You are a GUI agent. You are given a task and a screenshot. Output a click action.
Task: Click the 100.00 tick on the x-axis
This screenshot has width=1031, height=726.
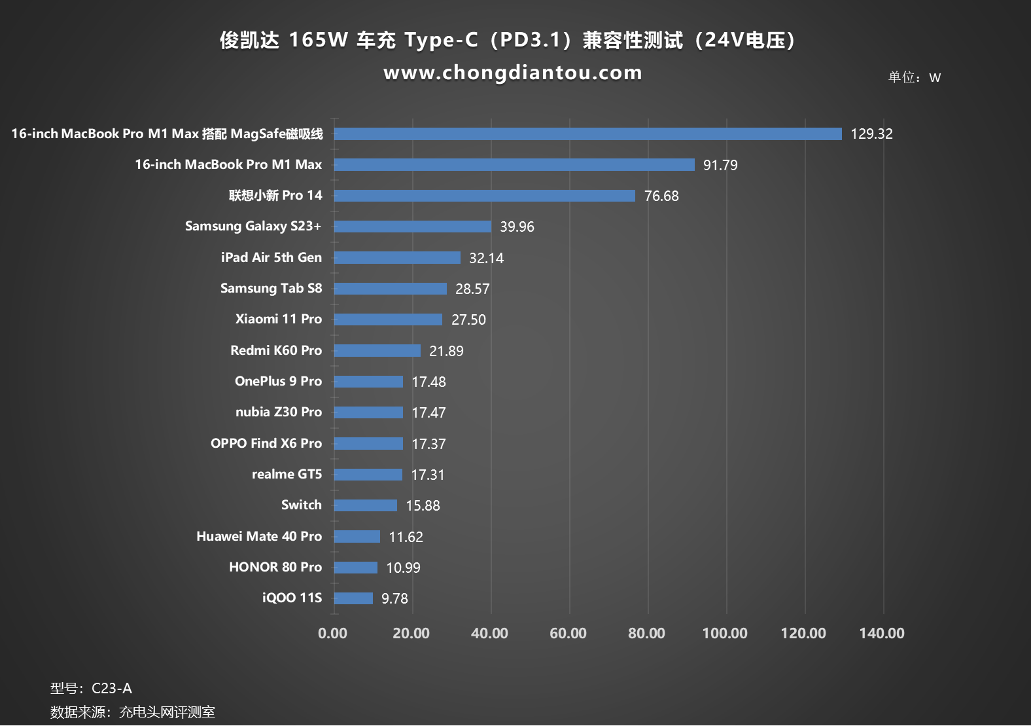[x=725, y=634]
